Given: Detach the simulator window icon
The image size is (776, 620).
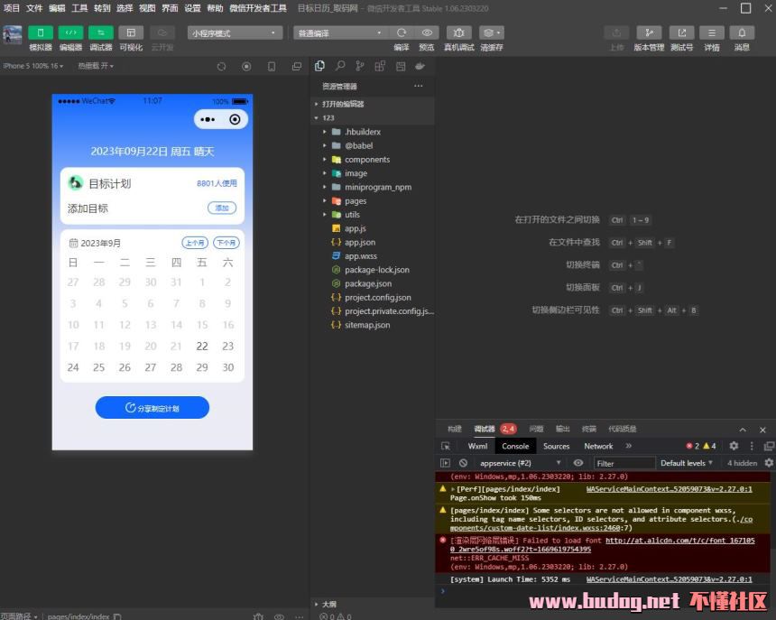Looking at the screenshot, I should tap(297, 66).
